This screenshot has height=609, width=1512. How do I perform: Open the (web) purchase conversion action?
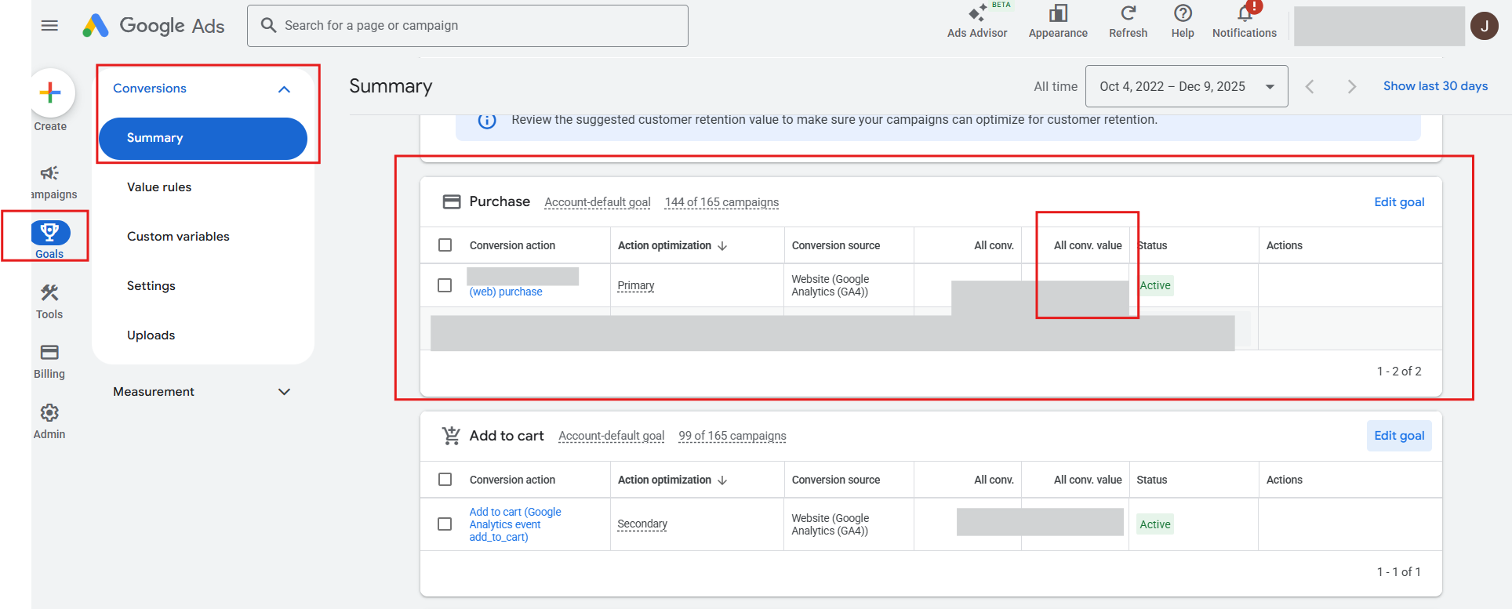coord(506,292)
